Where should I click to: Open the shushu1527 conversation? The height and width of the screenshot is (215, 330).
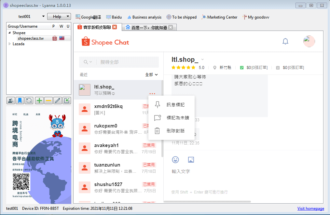pos(117,187)
